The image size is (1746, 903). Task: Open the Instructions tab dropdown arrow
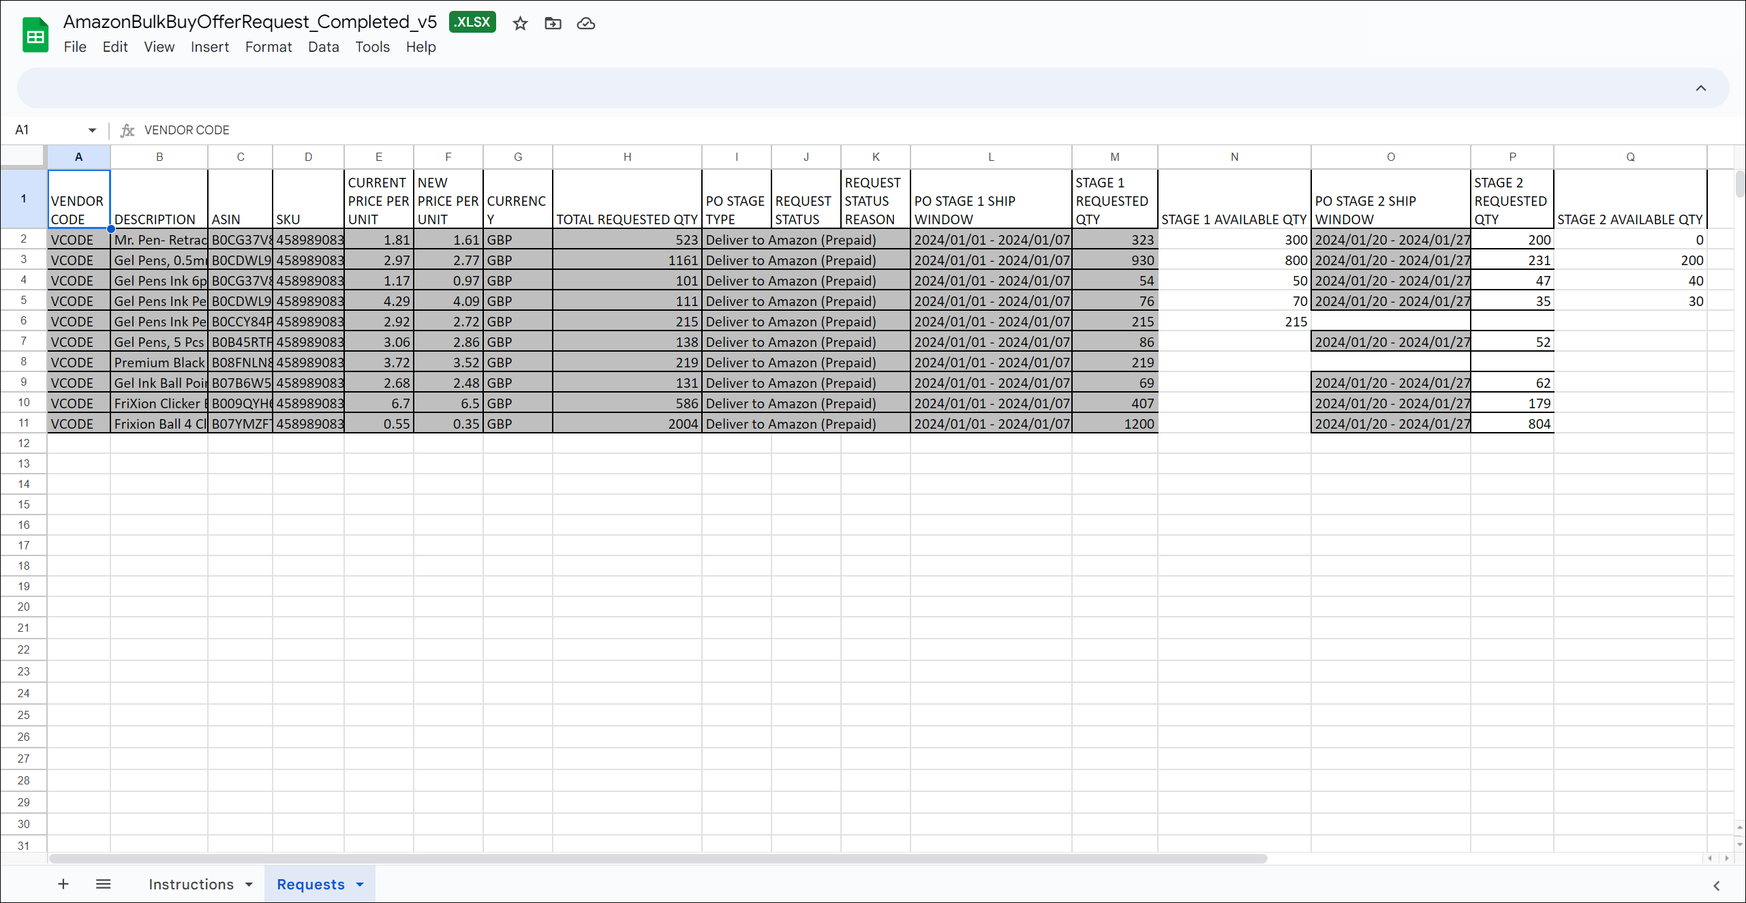click(x=249, y=885)
